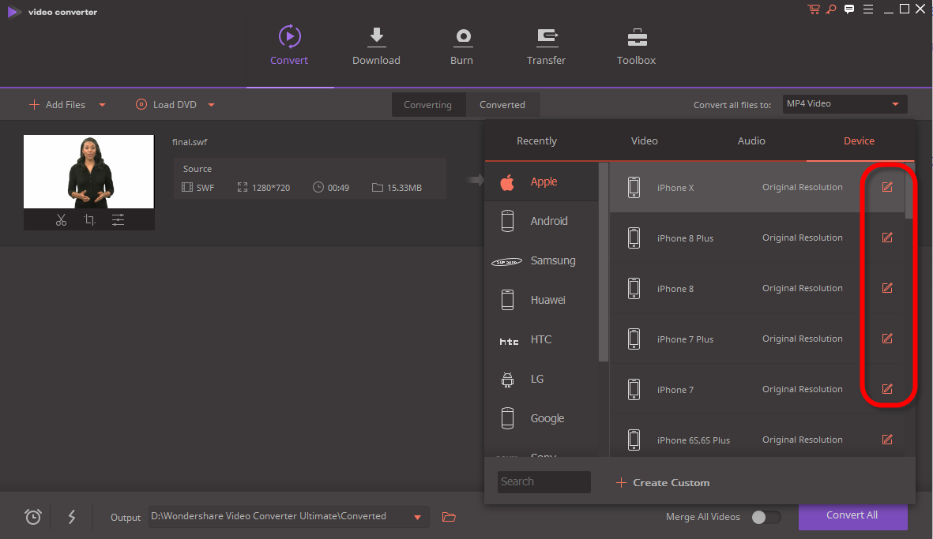Click the Add Files button
The height and width of the screenshot is (539, 933).
coord(57,105)
